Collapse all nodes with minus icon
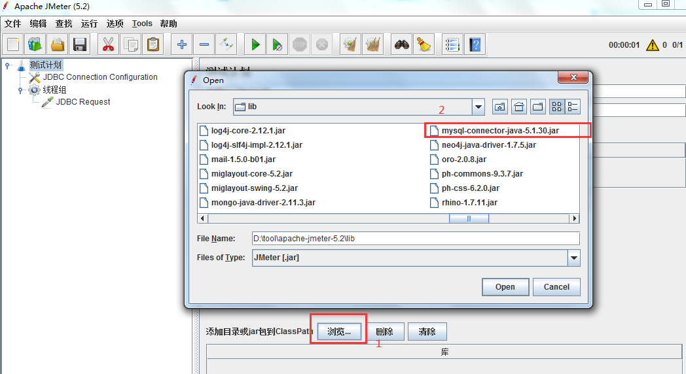The image size is (686, 374). (204, 44)
